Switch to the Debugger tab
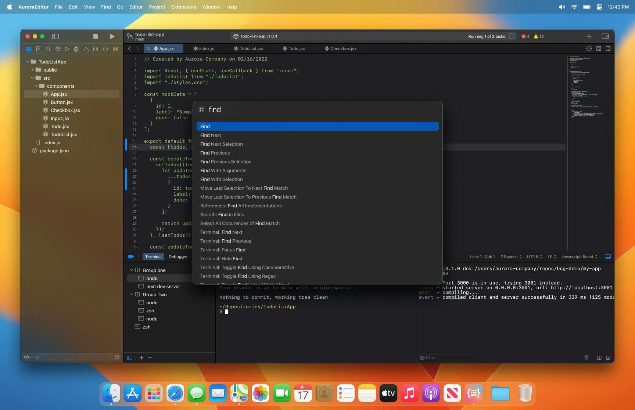This screenshot has height=410, width=635. pos(178,257)
